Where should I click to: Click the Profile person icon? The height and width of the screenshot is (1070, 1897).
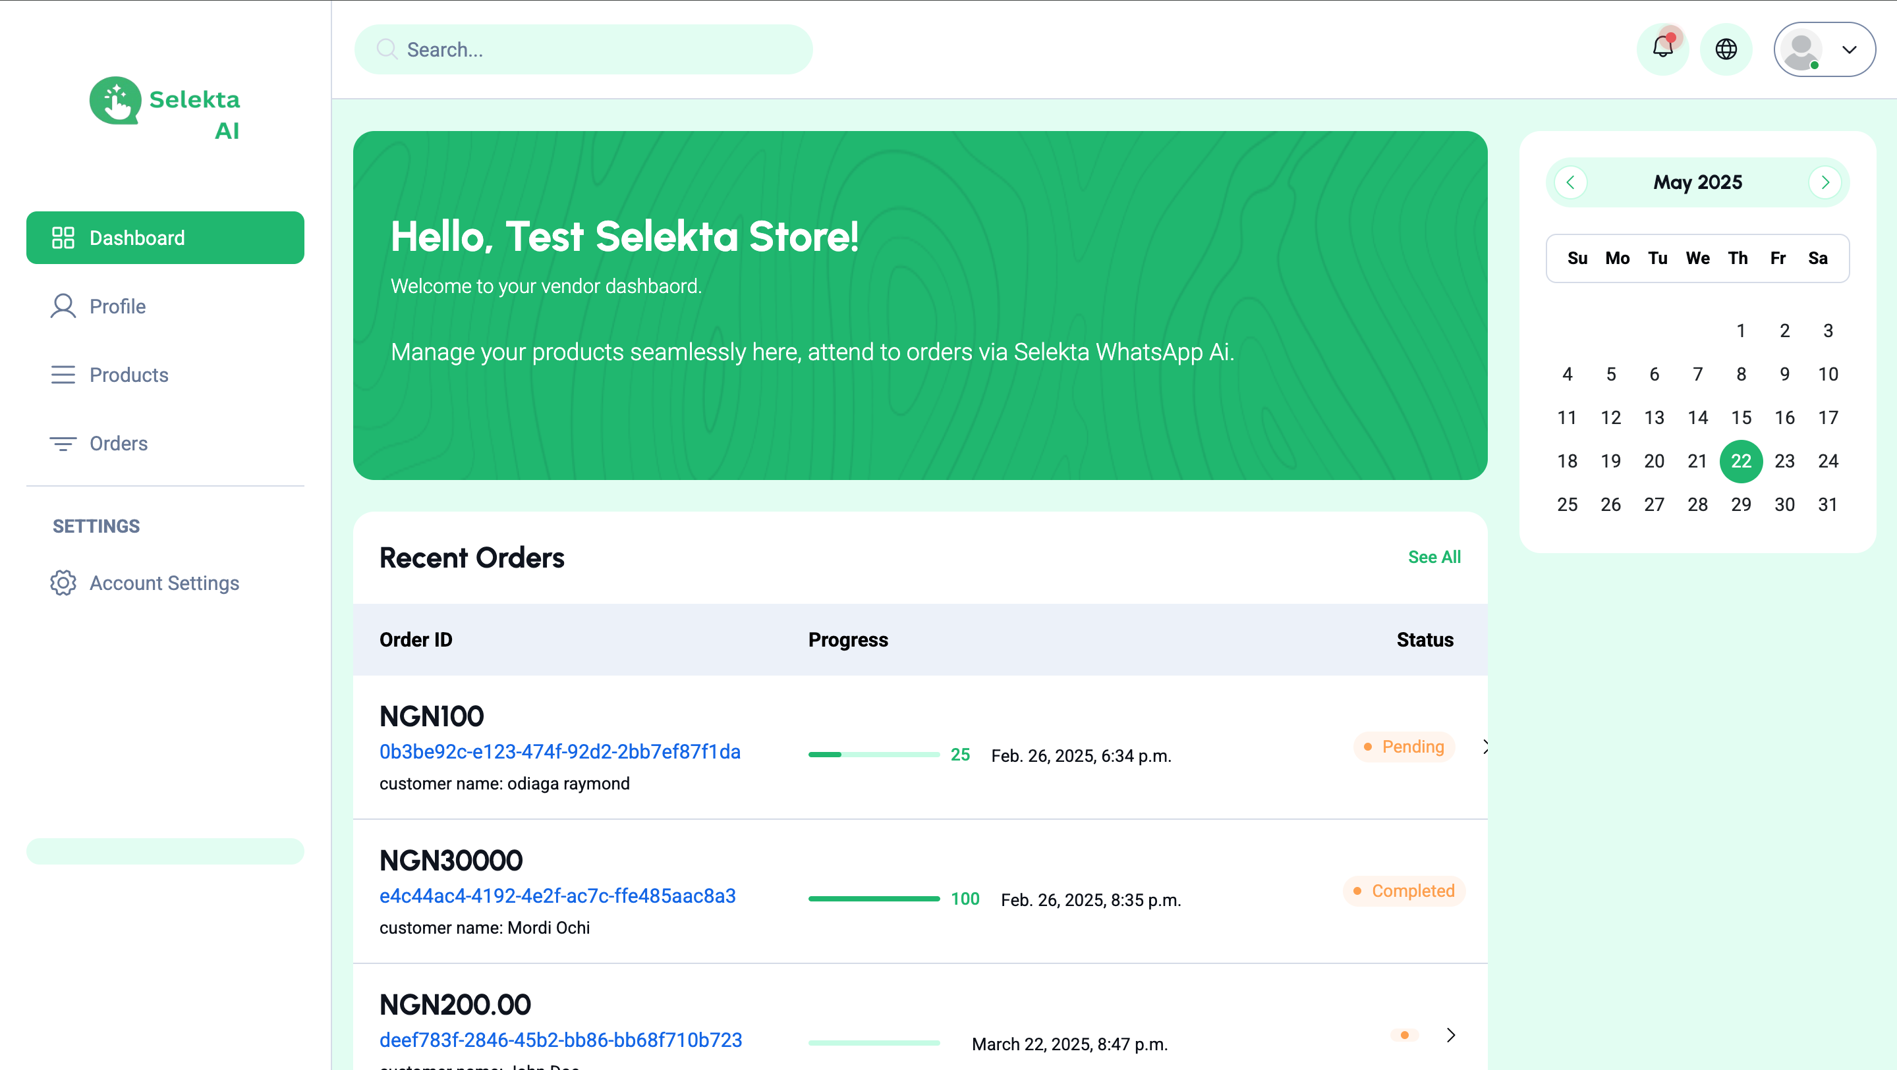pyautogui.click(x=63, y=306)
